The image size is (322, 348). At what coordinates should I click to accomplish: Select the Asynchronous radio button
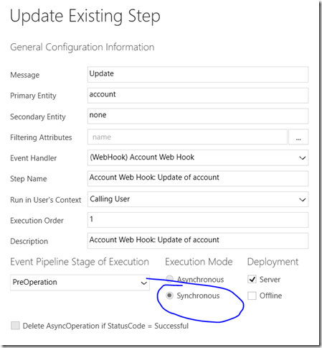pos(169,279)
